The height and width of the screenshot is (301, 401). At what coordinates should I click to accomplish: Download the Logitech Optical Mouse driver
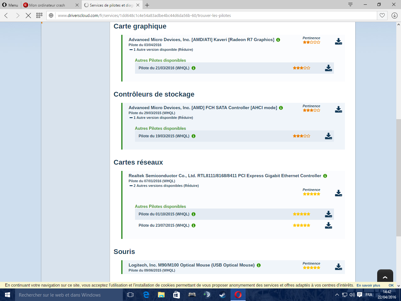tap(338, 267)
